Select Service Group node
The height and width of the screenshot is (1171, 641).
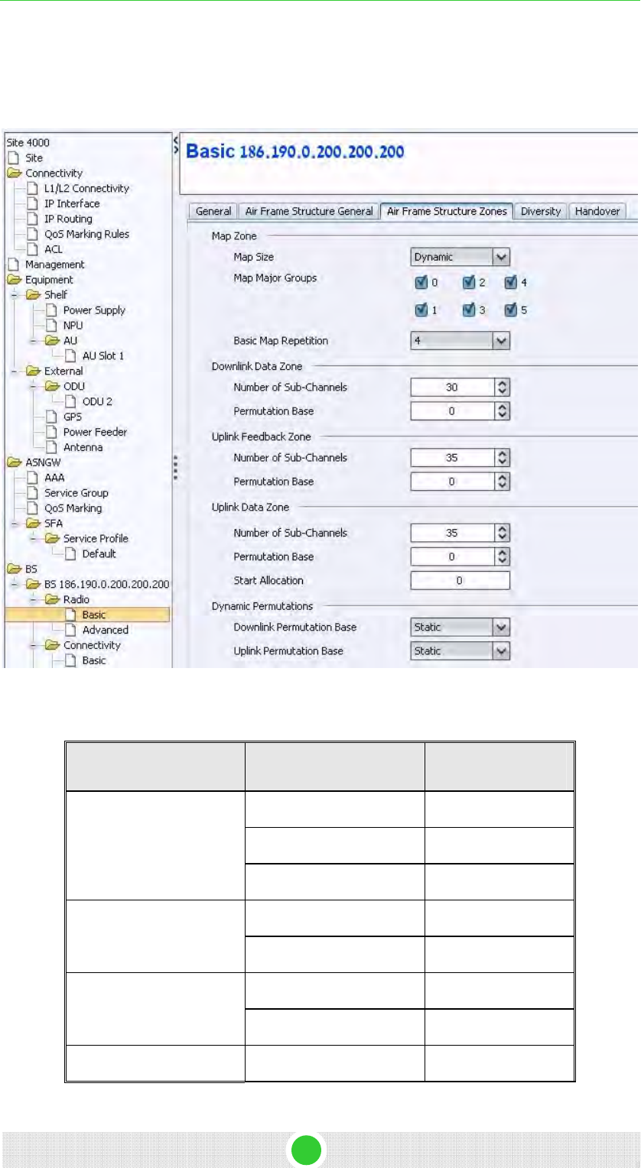point(76,493)
